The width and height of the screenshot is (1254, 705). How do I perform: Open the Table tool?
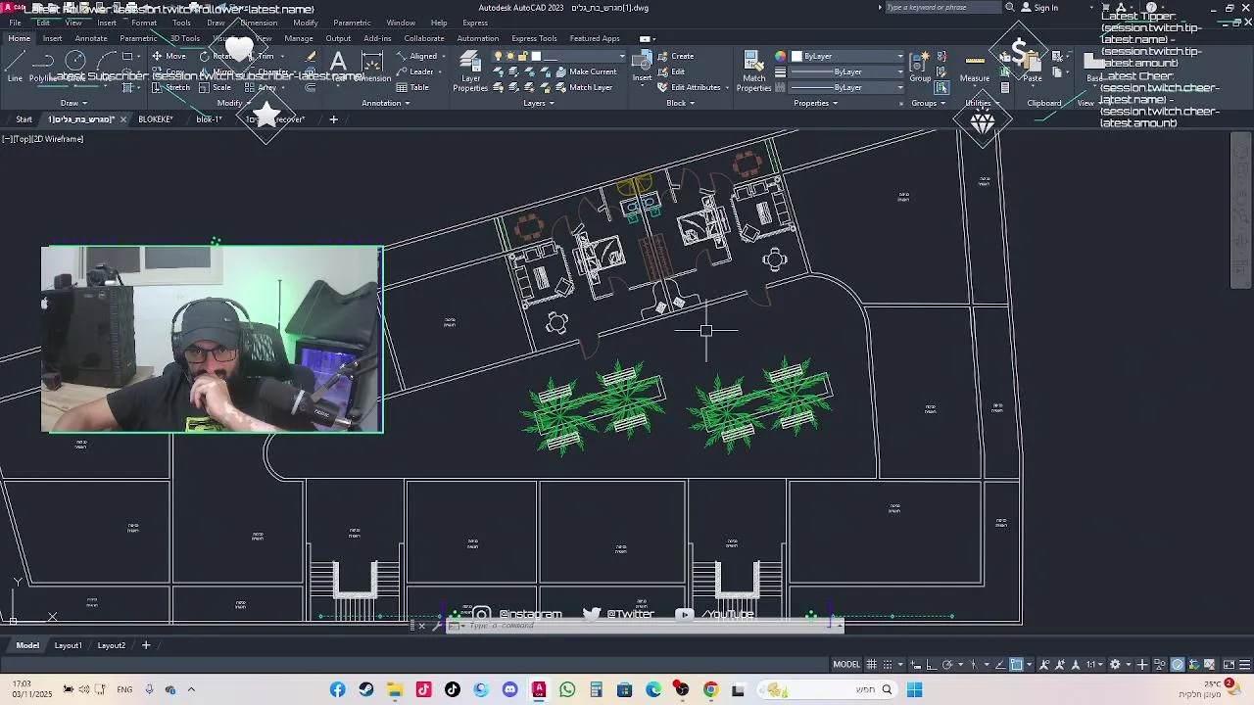(412, 87)
